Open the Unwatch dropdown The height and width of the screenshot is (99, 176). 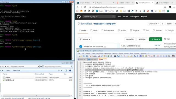pyautogui.click(x=154, y=24)
